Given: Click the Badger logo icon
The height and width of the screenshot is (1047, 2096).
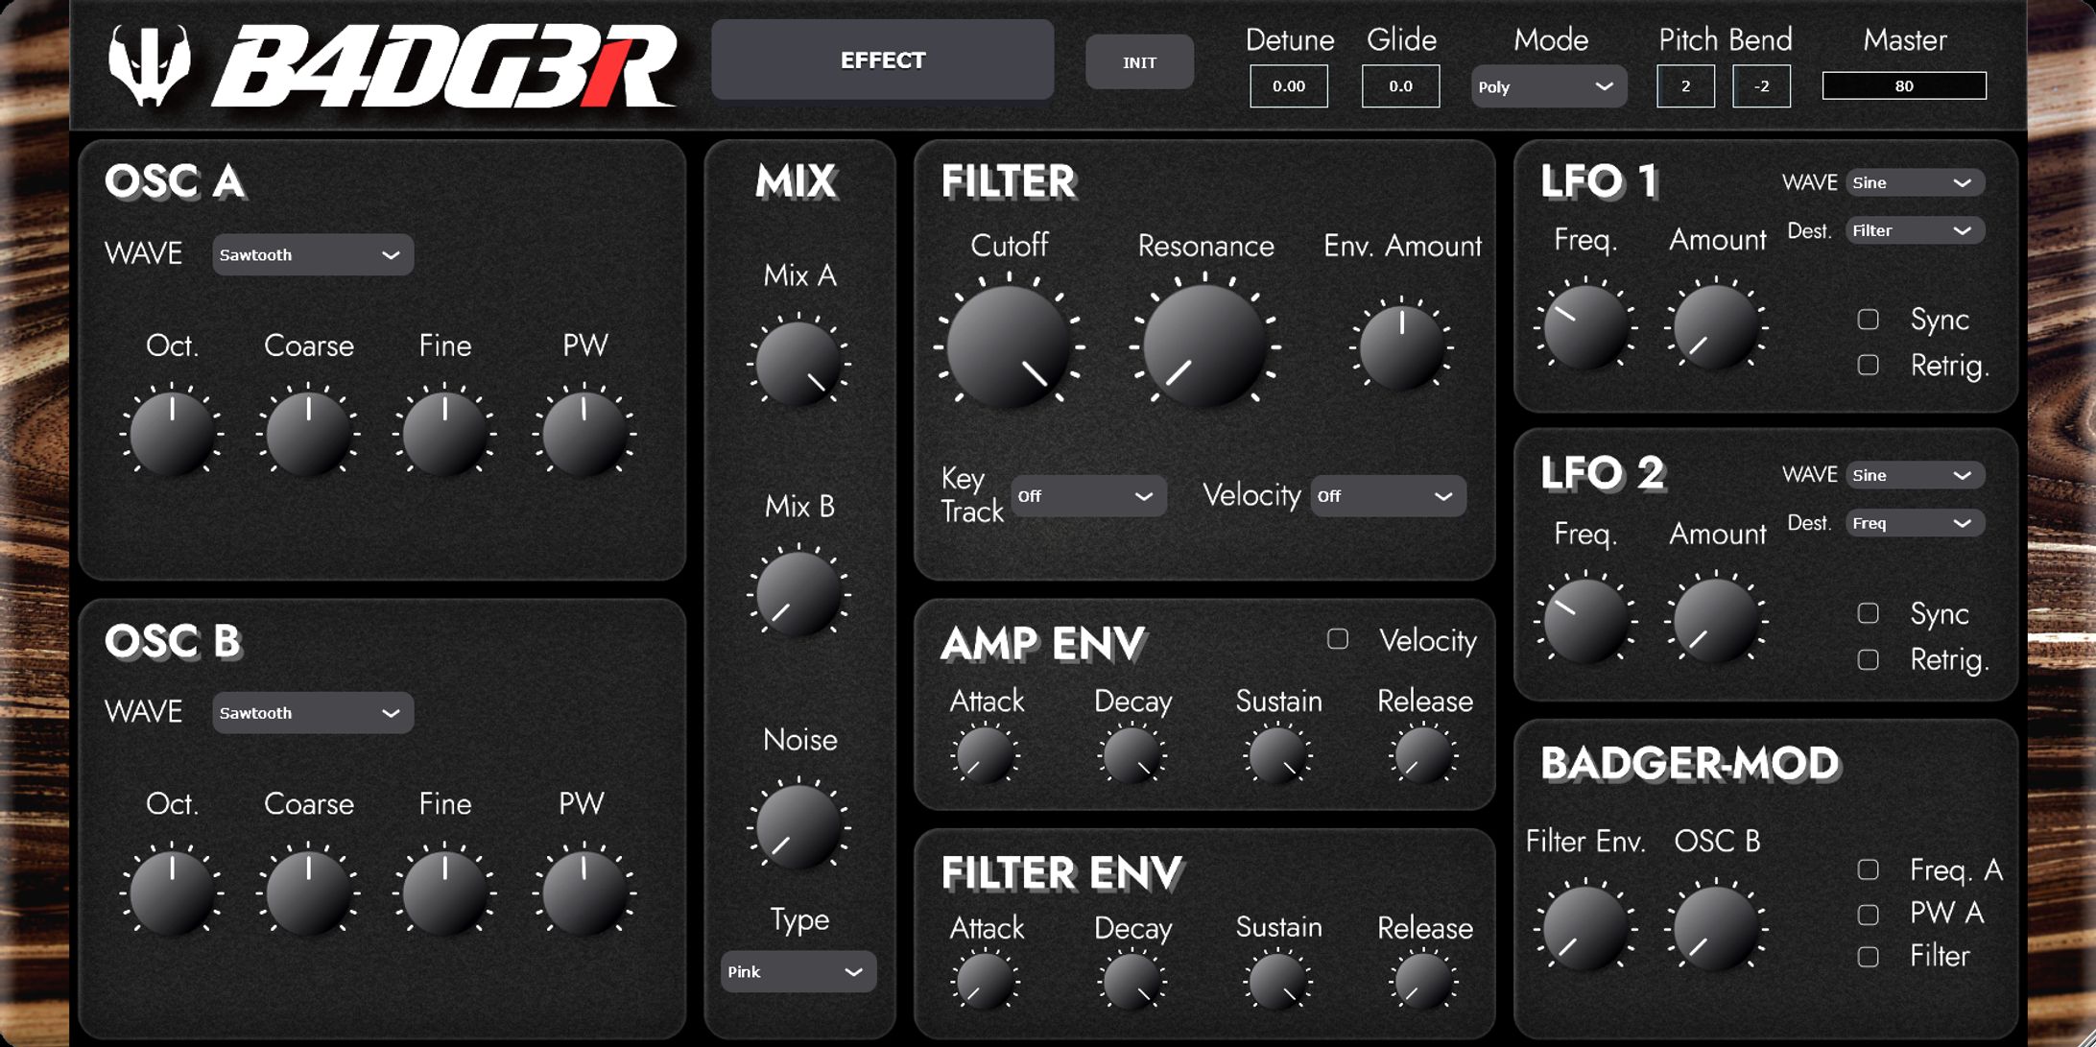Looking at the screenshot, I should (149, 65).
